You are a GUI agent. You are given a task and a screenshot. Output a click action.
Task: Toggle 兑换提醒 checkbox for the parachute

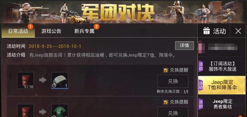coord(166,70)
